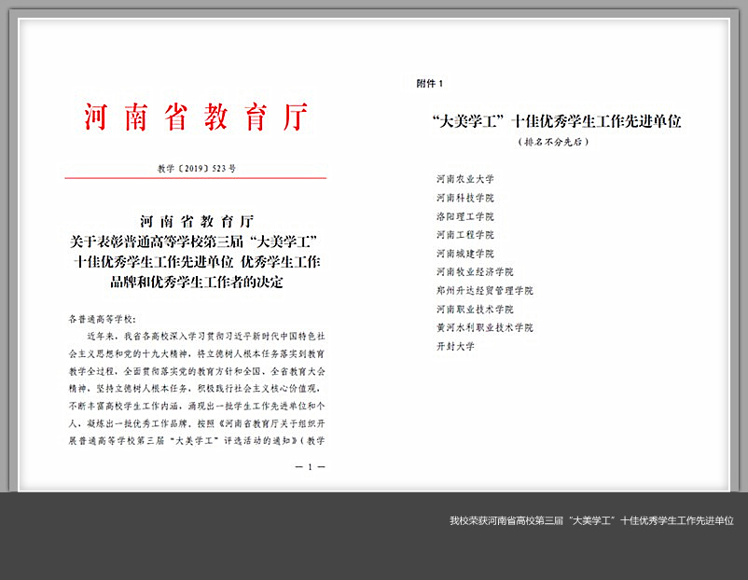
Task: Select 黄河水利职业技术学院 in the list
Action: [484, 328]
